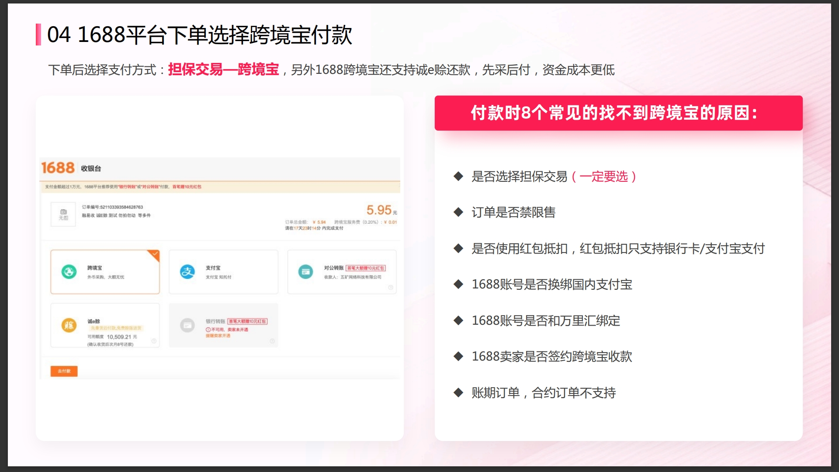Image resolution: width=839 pixels, height=472 pixels.
Task: Select the 跨境宝 green globe icon
Action: [69, 271]
